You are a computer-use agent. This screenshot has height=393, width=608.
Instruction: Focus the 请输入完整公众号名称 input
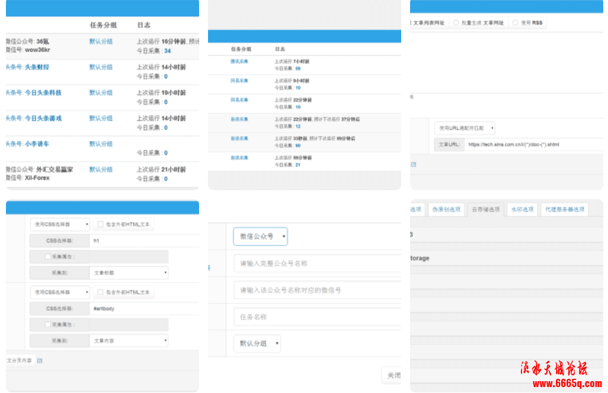click(x=318, y=263)
